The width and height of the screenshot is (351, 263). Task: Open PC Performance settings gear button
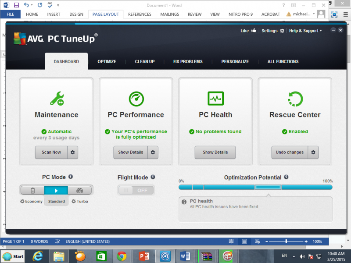153,152
